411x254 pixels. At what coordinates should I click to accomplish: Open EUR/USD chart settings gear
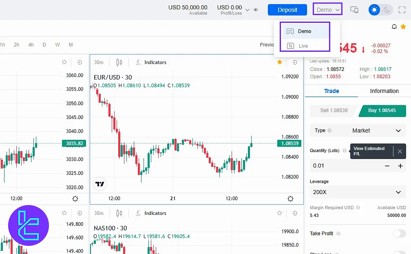click(290, 199)
